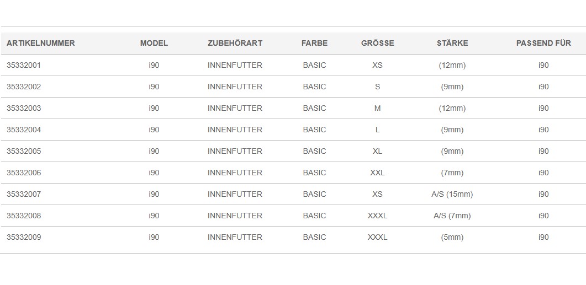Click the MODEL column header
The width and height of the screenshot is (586, 285).
(154, 43)
